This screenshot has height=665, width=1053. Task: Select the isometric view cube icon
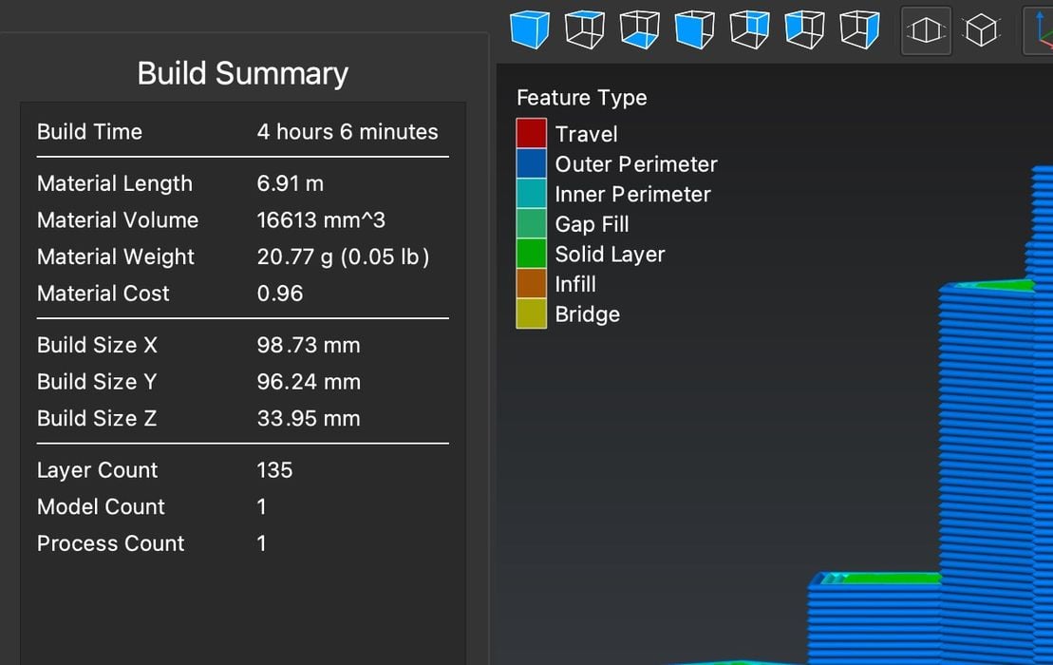[x=529, y=29]
